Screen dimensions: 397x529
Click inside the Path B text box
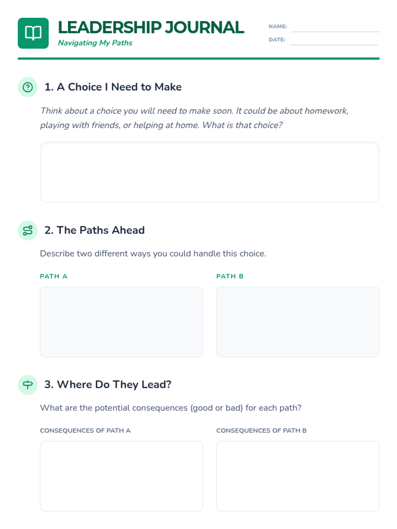click(297, 322)
